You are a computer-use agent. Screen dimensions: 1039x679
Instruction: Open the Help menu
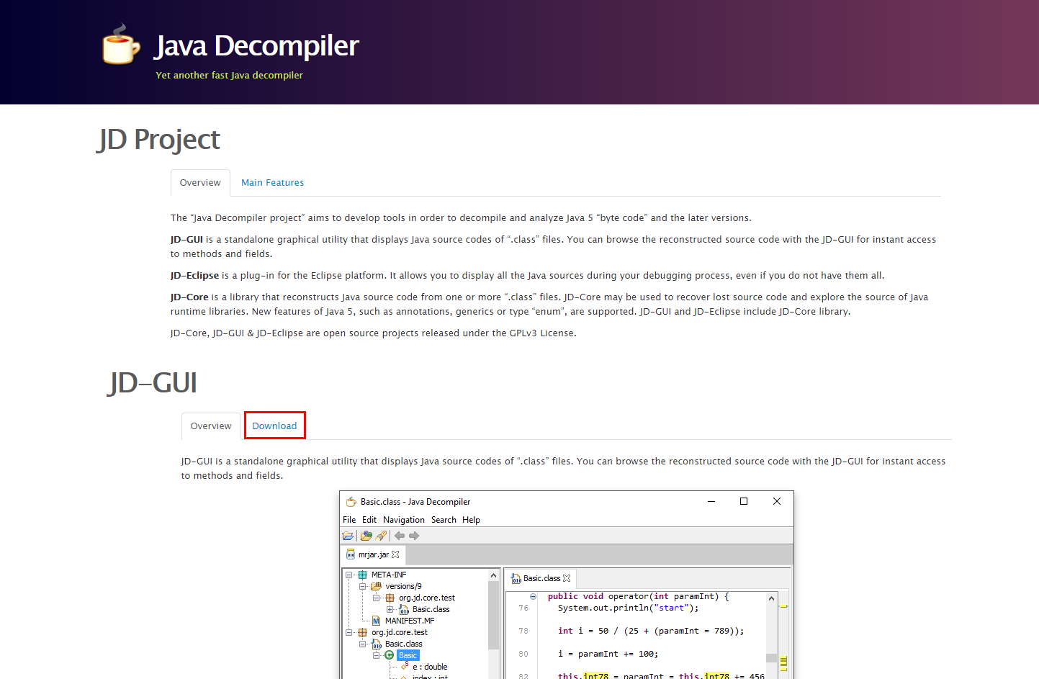pyautogui.click(x=471, y=519)
